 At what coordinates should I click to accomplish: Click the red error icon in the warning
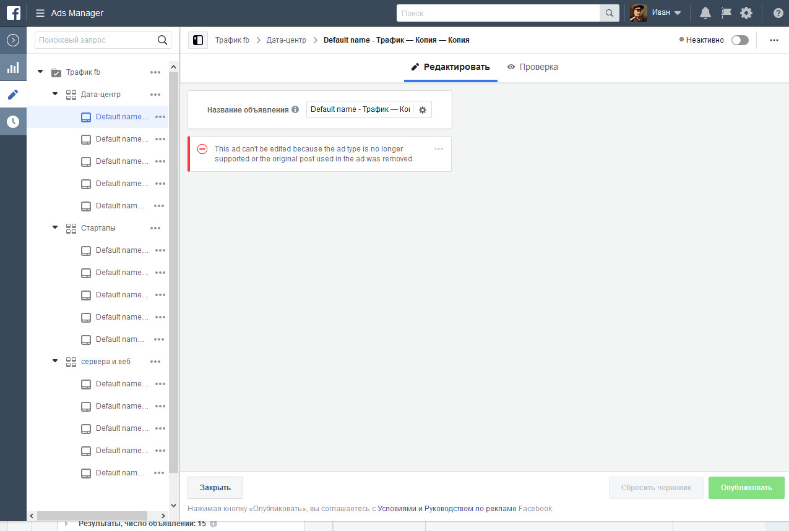(202, 149)
